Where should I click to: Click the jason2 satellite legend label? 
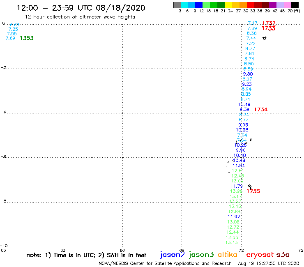coord(173,255)
